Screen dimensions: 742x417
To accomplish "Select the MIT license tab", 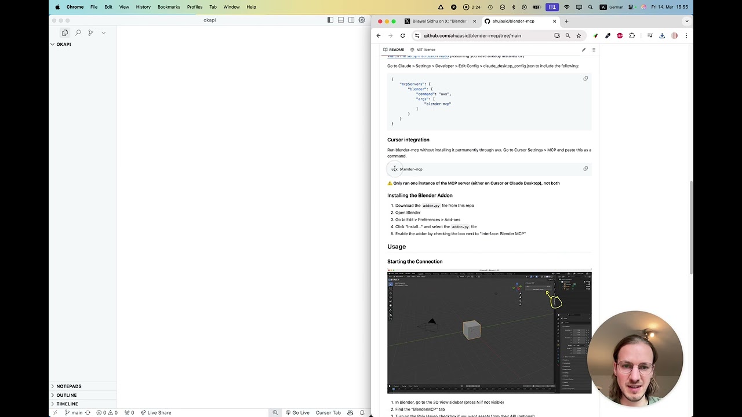I will click(x=423, y=49).
